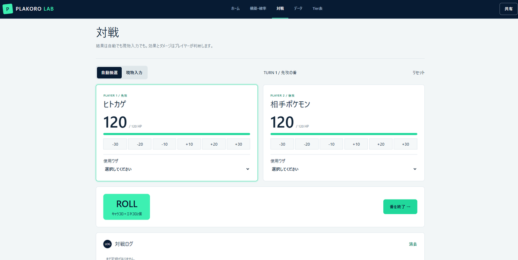Click the 番を終了 button
This screenshot has height=260, width=518.
pyautogui.click(x=400, y=207)
